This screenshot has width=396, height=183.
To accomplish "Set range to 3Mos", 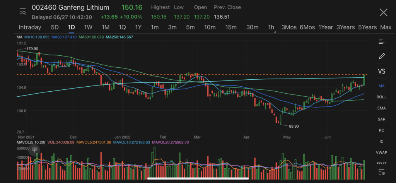I will pos(289,27).
